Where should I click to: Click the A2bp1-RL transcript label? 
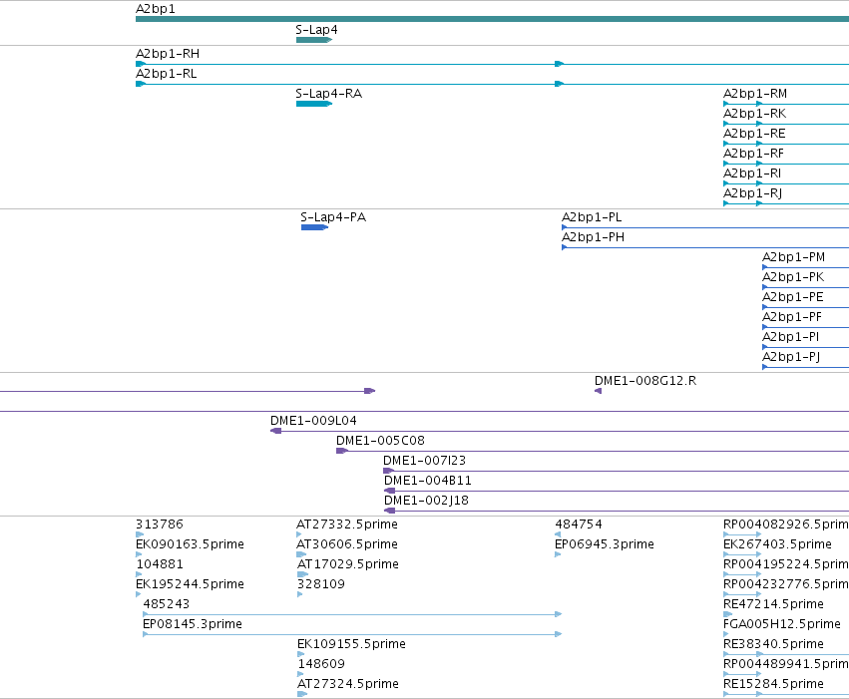click(167, 74)
